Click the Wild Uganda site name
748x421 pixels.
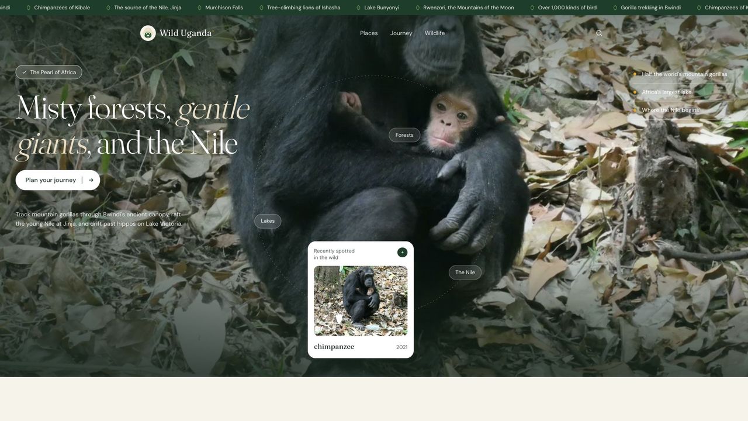coord(185,33)
